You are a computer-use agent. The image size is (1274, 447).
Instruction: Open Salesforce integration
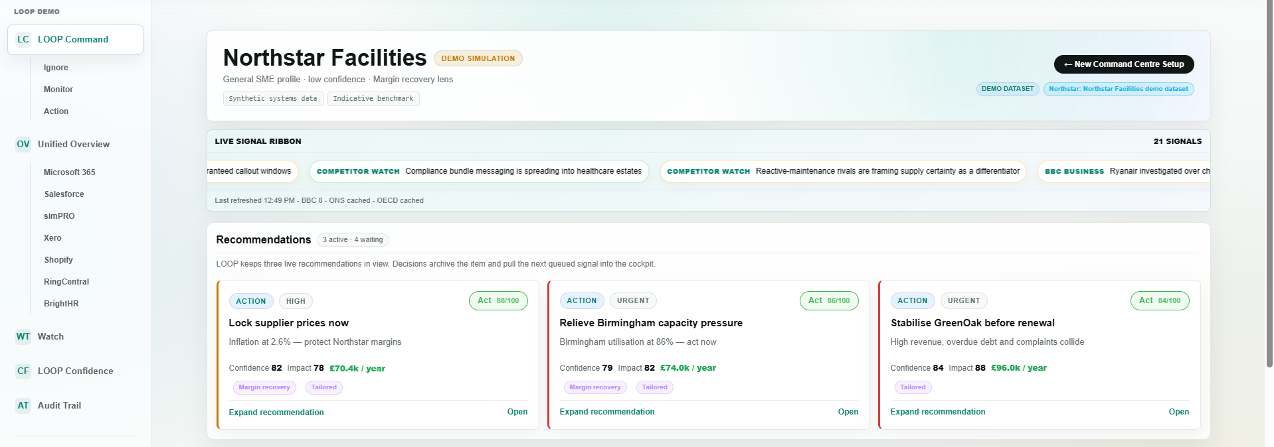coord(64,194)
